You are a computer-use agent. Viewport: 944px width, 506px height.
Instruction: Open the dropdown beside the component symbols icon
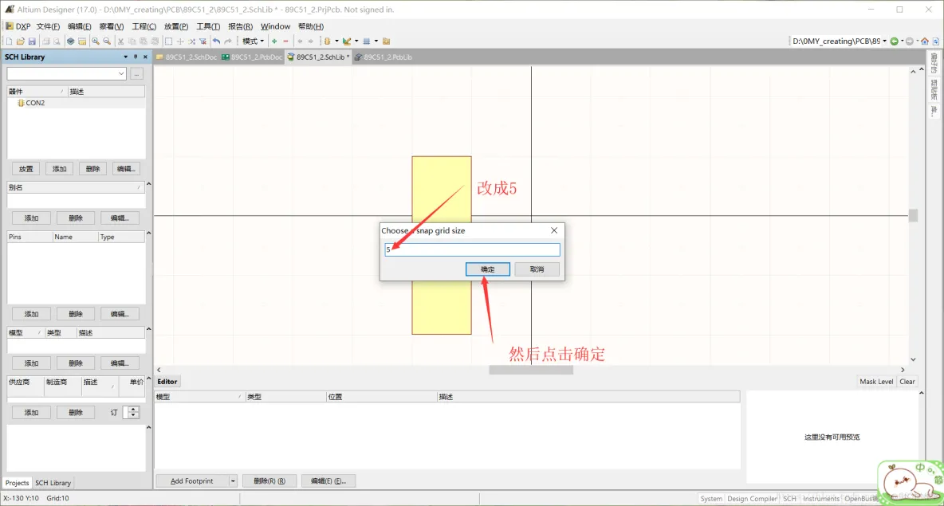click(336, 41)
